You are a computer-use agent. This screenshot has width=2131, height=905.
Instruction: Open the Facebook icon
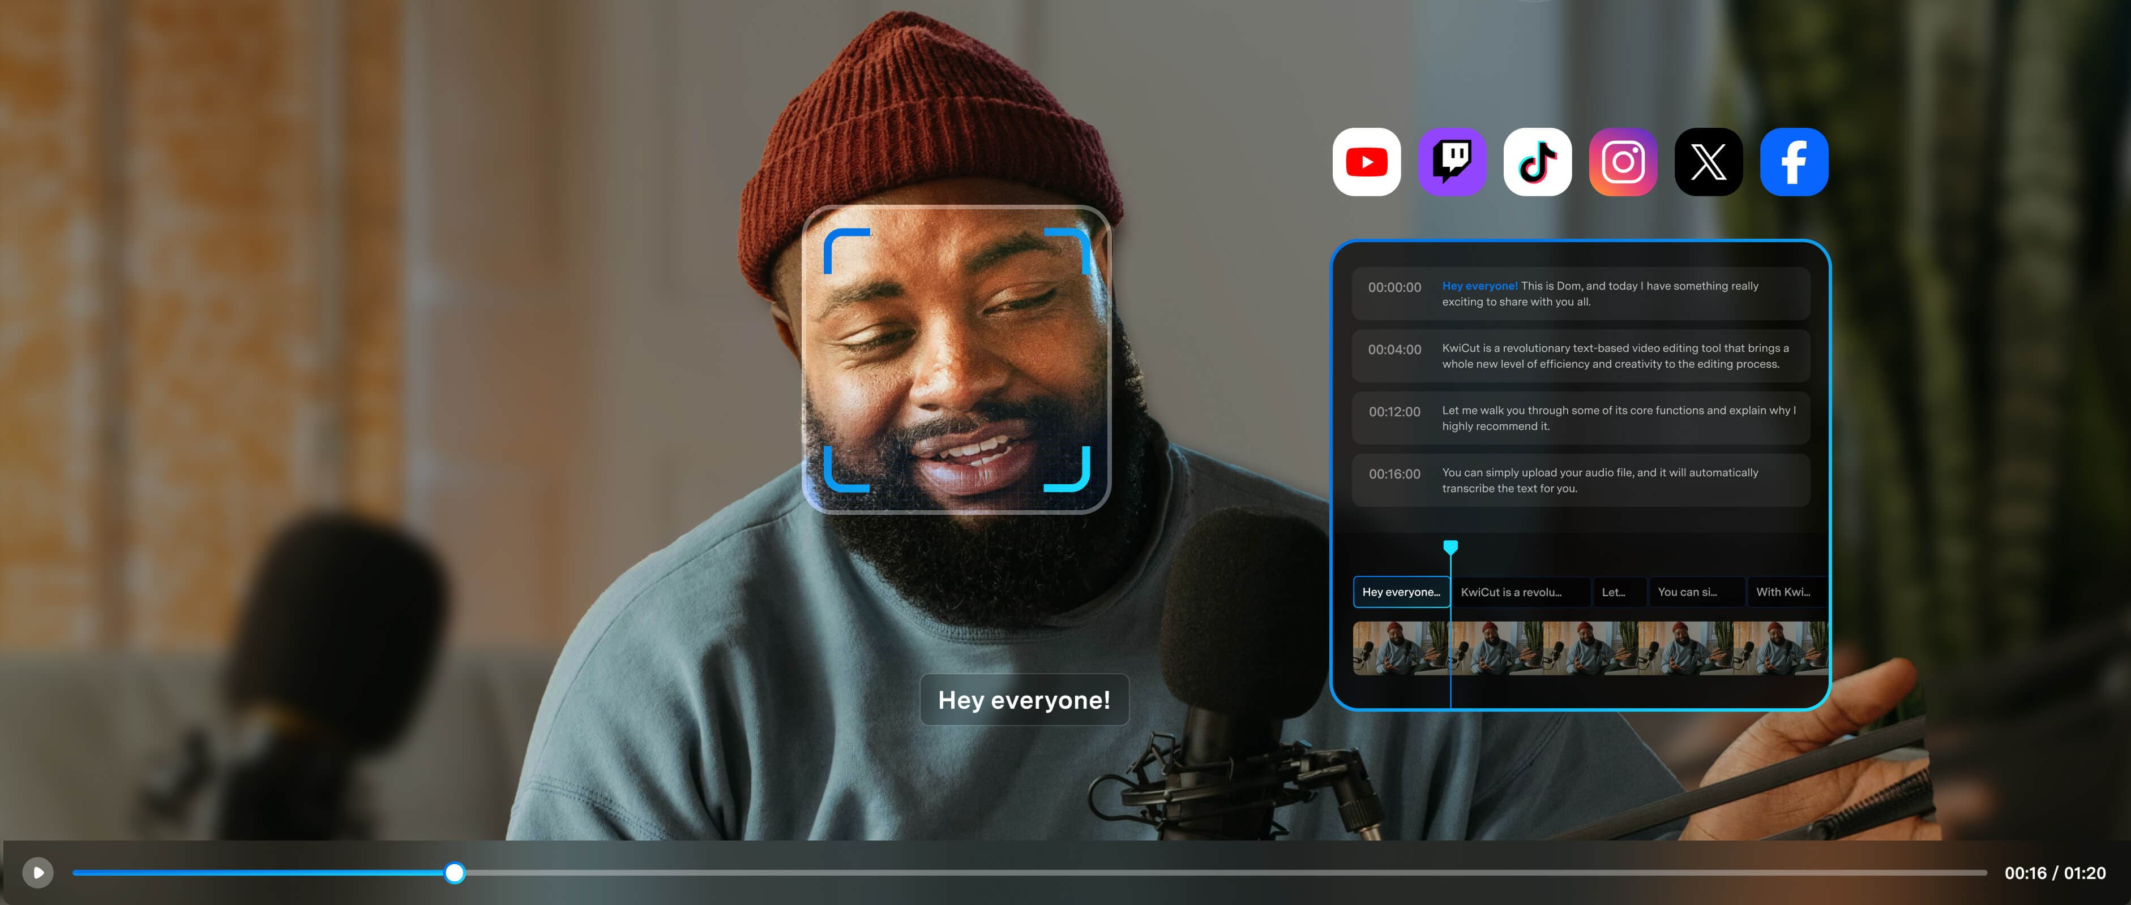point(1794,162)
